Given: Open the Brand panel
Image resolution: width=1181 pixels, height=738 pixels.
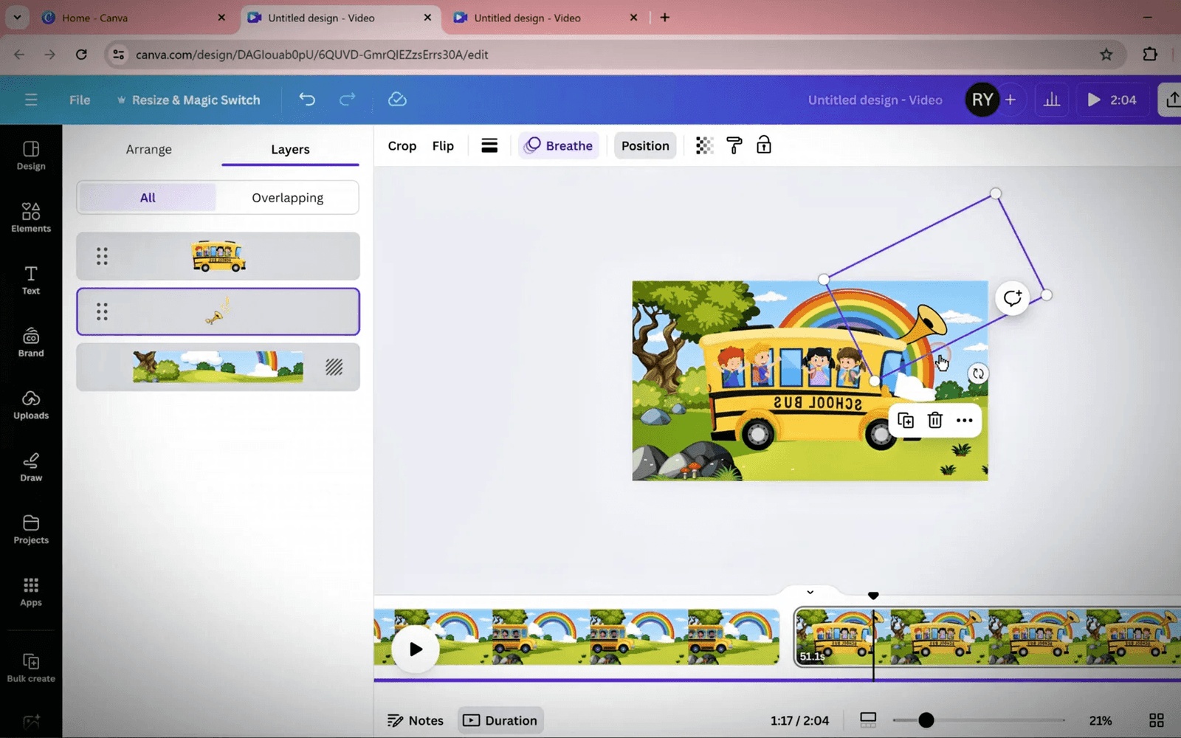Looking at the screenshot, I should coord(31,342).
